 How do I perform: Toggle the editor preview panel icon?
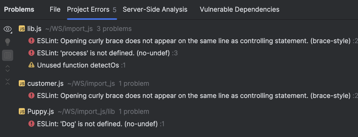8,55
